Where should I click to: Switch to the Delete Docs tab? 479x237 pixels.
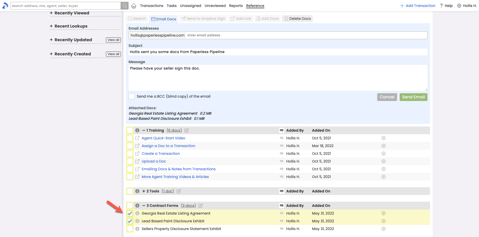pos(297,19)
